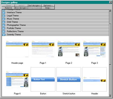Click the Reflections Theme folder icon
This screenshot has width=113, height=99.
point(3,31)
